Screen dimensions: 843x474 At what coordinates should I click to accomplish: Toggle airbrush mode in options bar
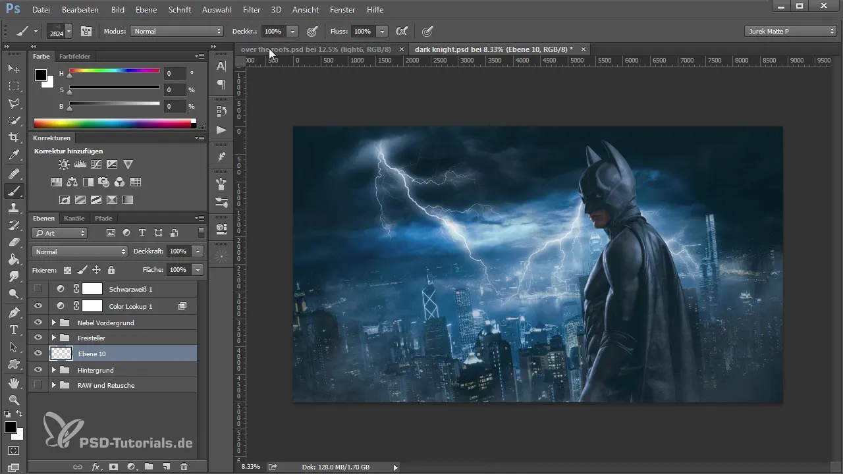coord(401,31)
